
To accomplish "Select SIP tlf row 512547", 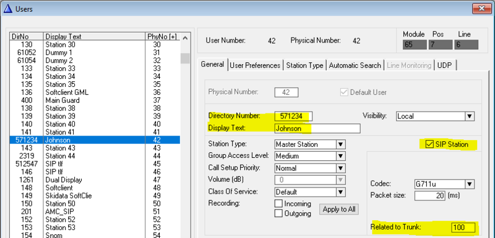I will point(95,164).
